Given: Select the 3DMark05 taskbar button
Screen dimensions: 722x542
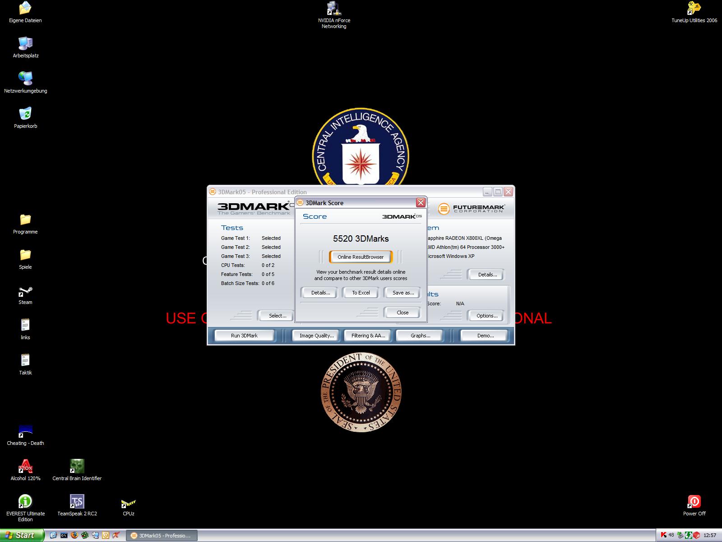Looking at the screenshot, I should click(162, 536).
